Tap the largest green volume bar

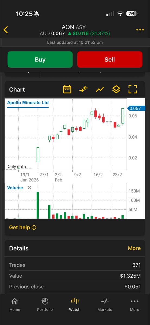(38, 205)
